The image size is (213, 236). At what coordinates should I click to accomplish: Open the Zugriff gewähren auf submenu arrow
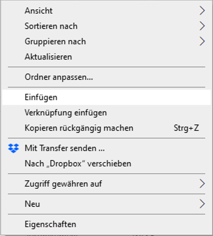pos(202,184)
